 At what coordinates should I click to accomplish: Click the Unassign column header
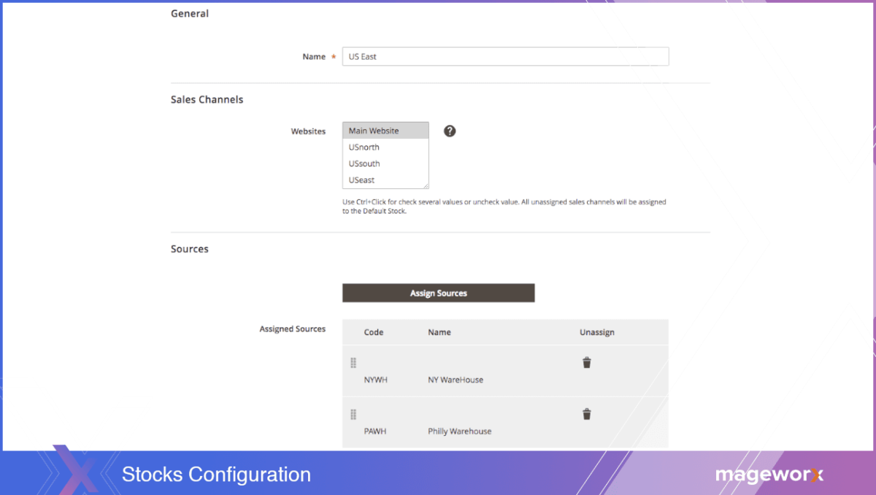pos(597,332)
